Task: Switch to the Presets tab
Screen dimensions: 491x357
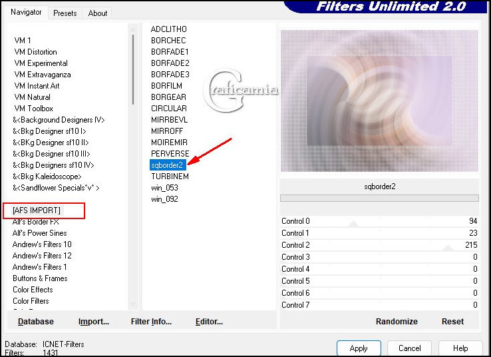Action: [65, 13]
